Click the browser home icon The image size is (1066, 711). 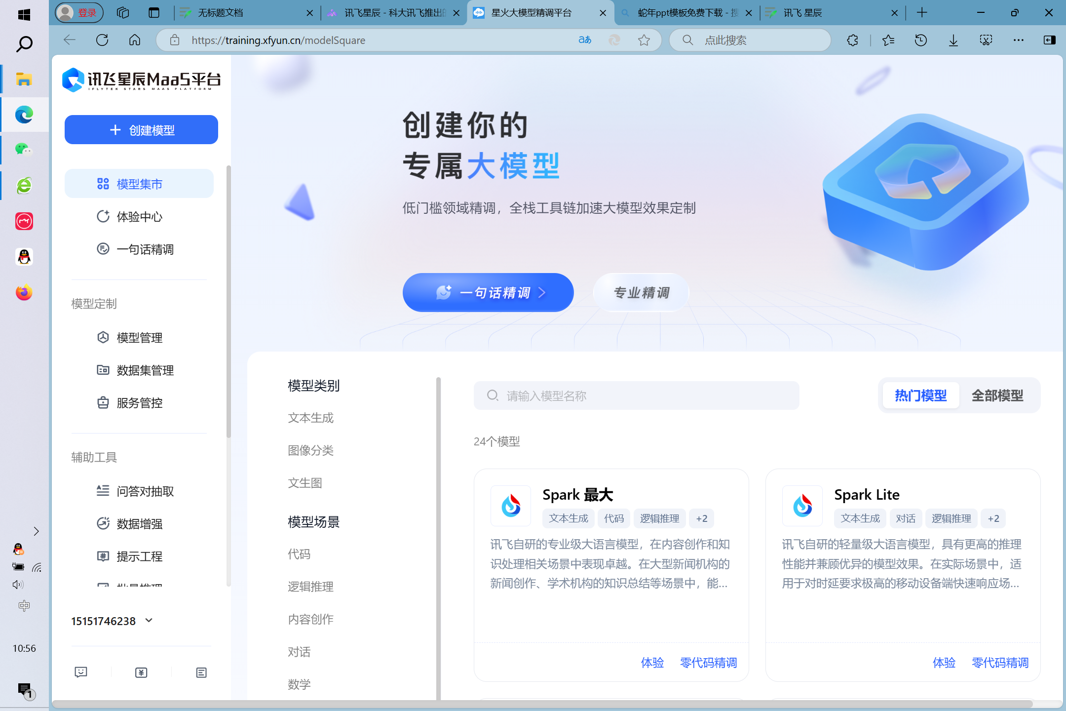(135, 40)
